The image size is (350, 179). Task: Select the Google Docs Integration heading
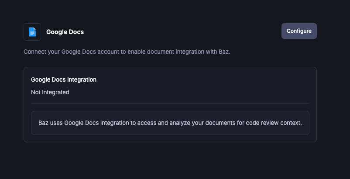click(x=64, y=79)
